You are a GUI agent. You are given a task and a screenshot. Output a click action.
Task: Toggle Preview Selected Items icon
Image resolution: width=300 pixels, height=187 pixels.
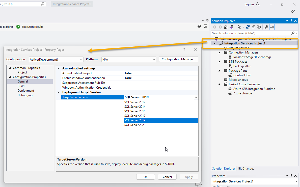pyautogui.click(x=272, y=27)
